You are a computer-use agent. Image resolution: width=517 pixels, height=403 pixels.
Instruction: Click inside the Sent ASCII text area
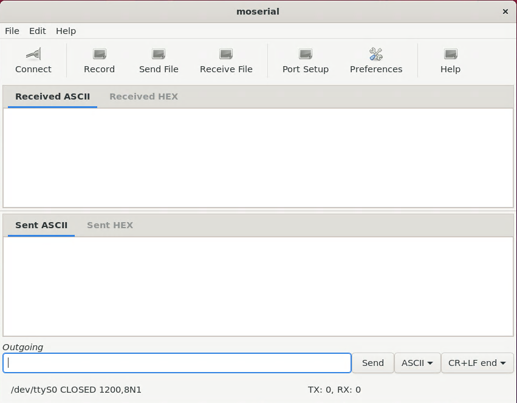coord(258,286)
